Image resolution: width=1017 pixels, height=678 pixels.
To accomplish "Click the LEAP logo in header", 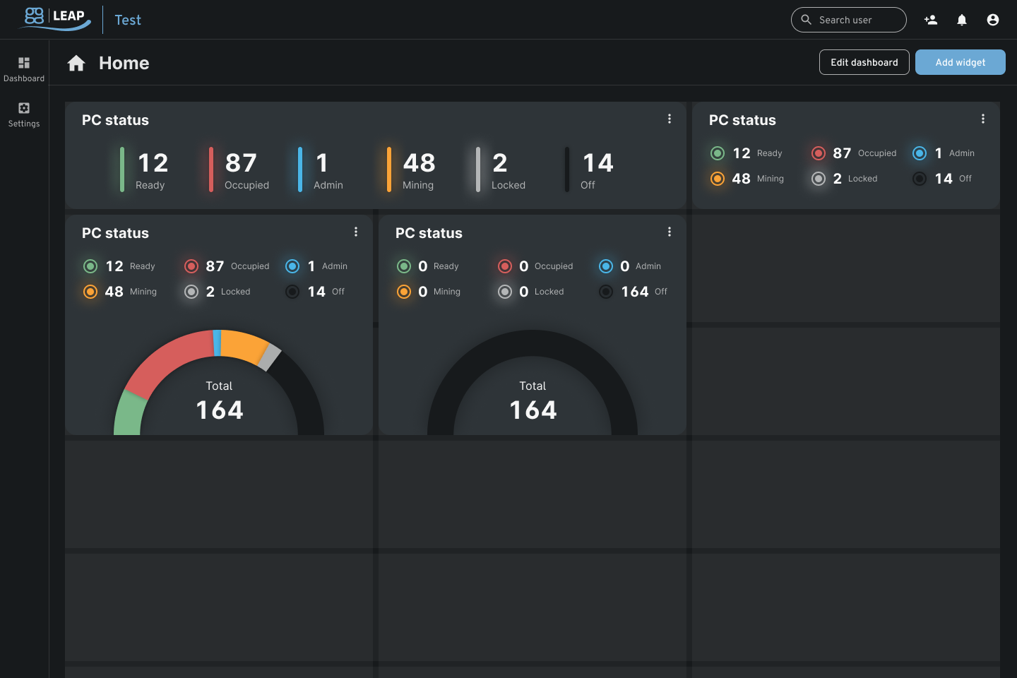I will 55,18.
